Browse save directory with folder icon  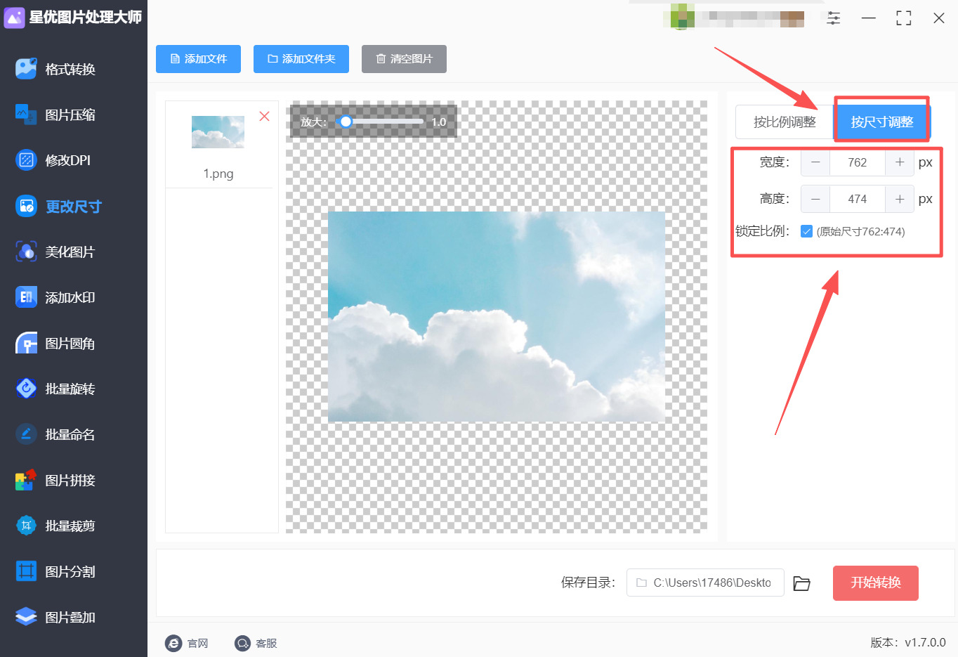[x=801, y=583]
